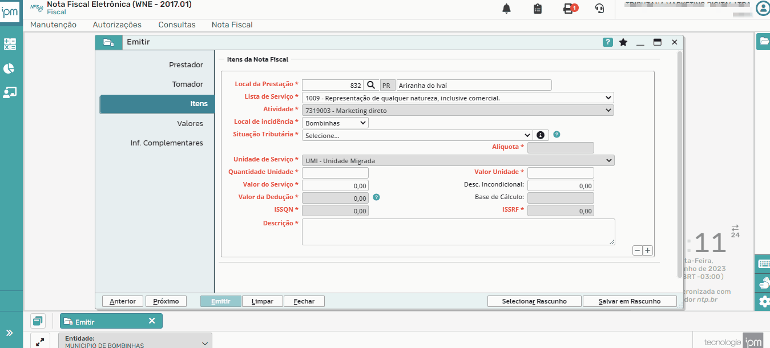Click the ipm logo at top left
This screenshot has width=770, height=348.
click(10, 11)
